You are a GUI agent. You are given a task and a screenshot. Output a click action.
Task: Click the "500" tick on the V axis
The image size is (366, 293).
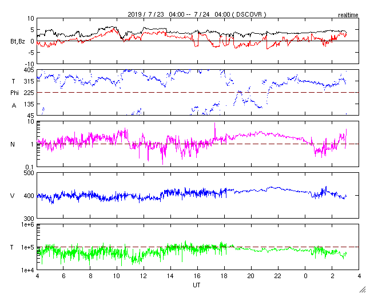pyautogui.click(x=30, y=173)
